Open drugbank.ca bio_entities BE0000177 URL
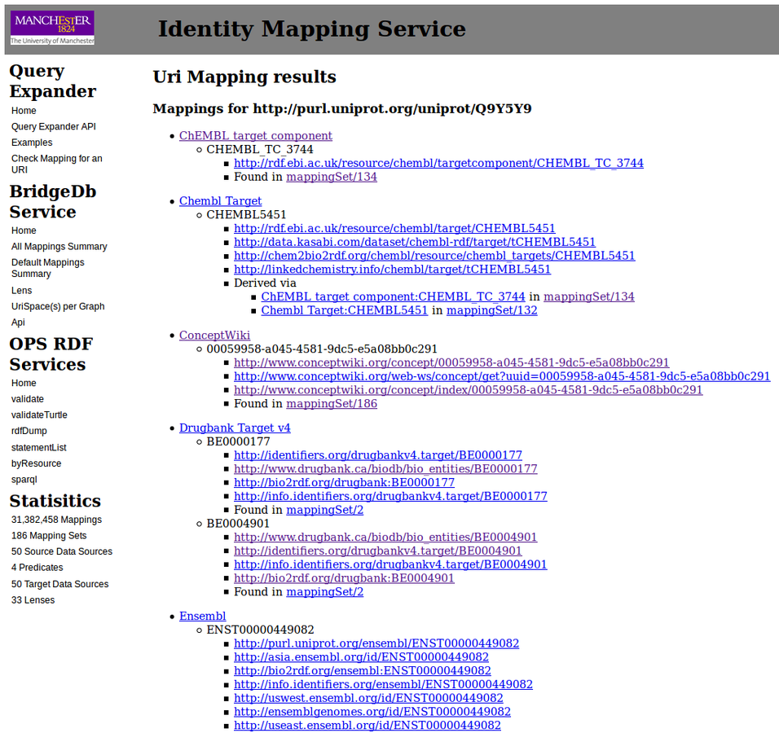This screenshot has width=779, height=733. (385, 468)
